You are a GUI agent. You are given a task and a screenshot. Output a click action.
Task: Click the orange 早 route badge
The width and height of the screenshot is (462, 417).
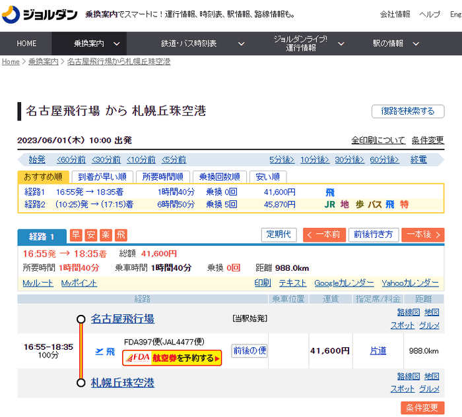tap(76, 235)
